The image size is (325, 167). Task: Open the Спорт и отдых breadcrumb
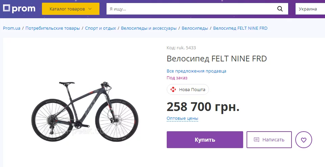pos(100,28)
